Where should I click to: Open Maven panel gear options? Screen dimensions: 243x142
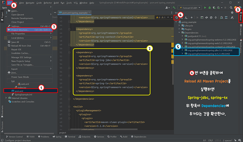(x=232, y=13)
